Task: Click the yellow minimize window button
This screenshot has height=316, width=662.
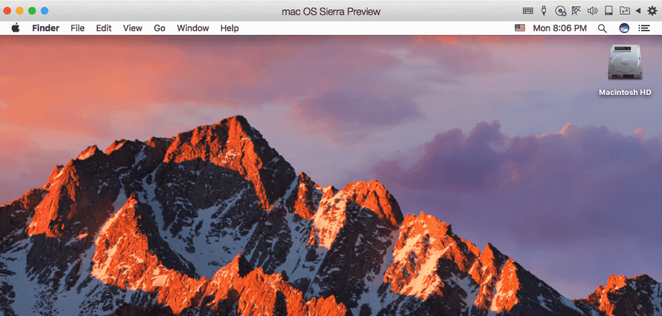Action: pyautogui.click(x=20, y=11)
